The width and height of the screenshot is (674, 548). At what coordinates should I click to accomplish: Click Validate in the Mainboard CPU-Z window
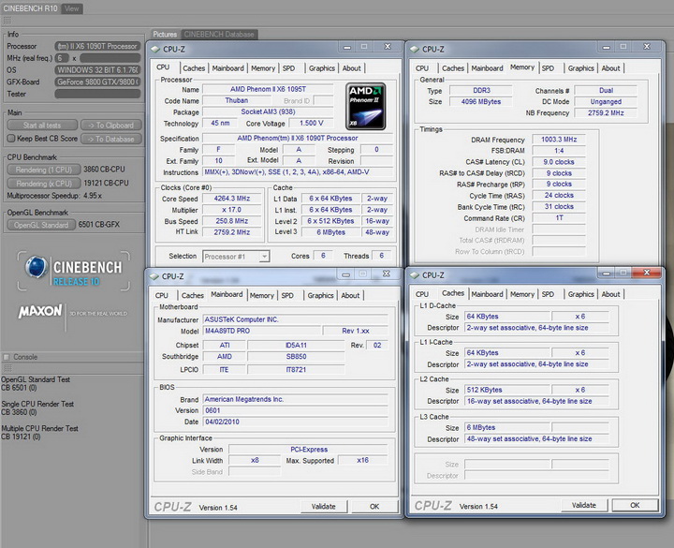[x=324, y=506]
